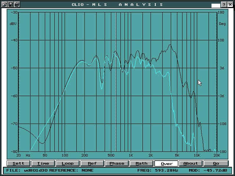
Task: Toggle Phase curve display
Action: (117, 164)
